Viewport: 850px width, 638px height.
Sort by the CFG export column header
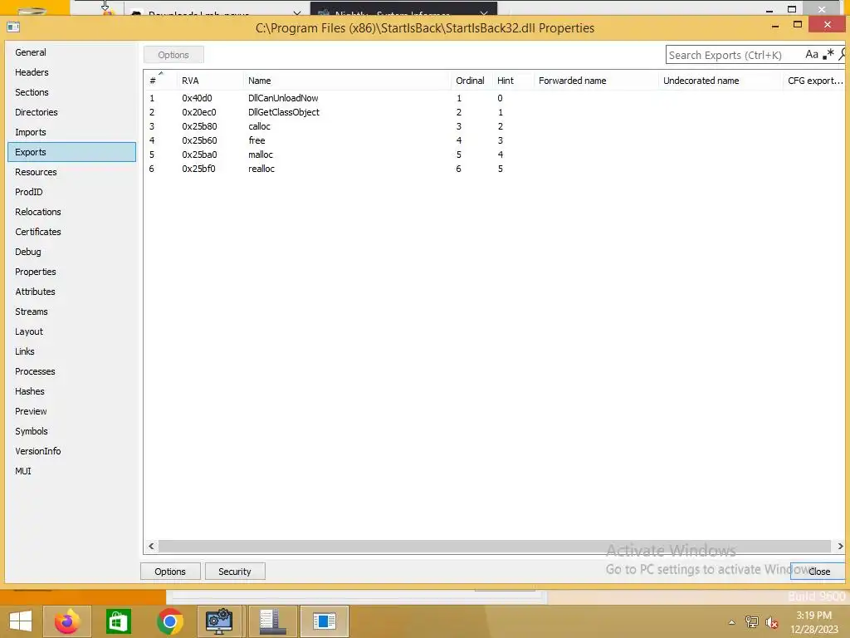pos(814,81)
